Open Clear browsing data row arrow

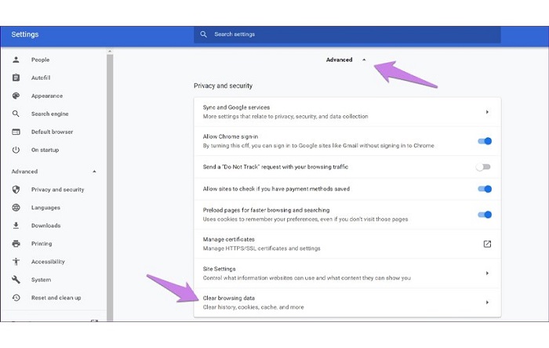tap(487, 303)
